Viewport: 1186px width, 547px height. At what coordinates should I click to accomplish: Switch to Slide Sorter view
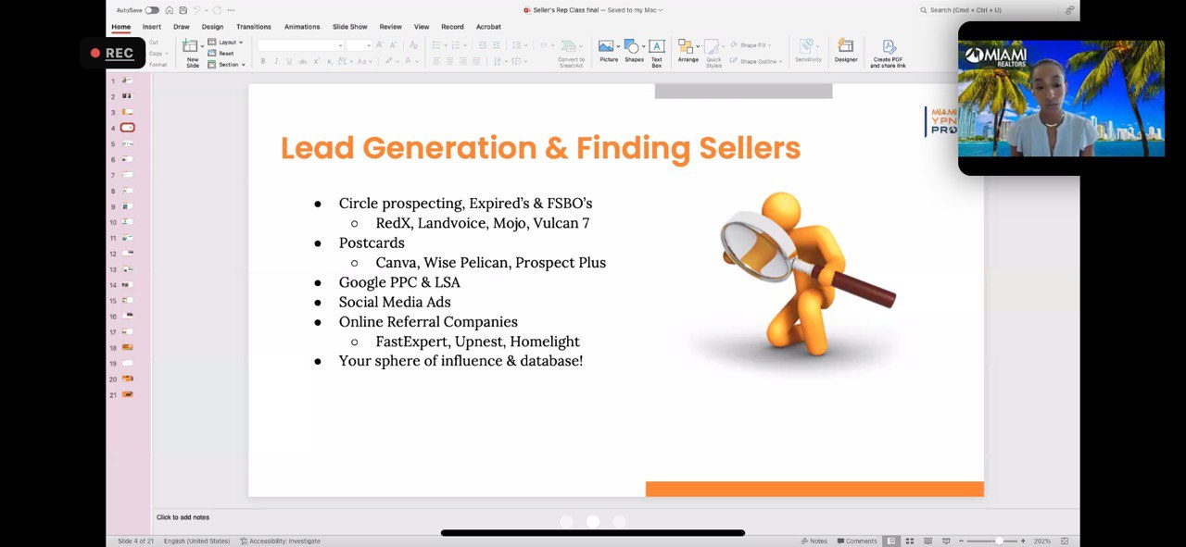click(x=910, y=541)
